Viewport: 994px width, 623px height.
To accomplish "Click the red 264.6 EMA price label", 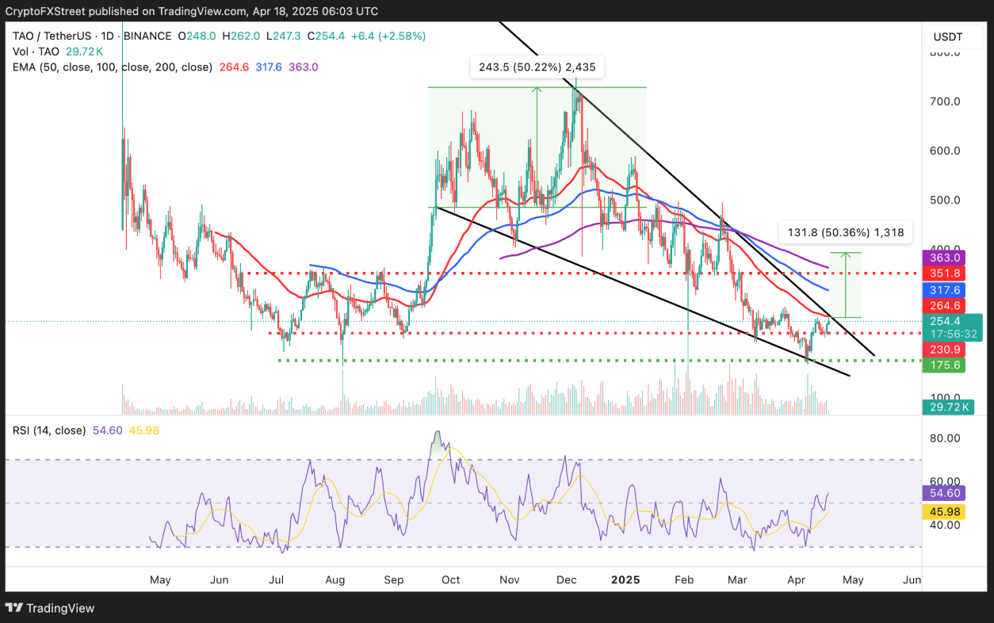I will point(946,306).
